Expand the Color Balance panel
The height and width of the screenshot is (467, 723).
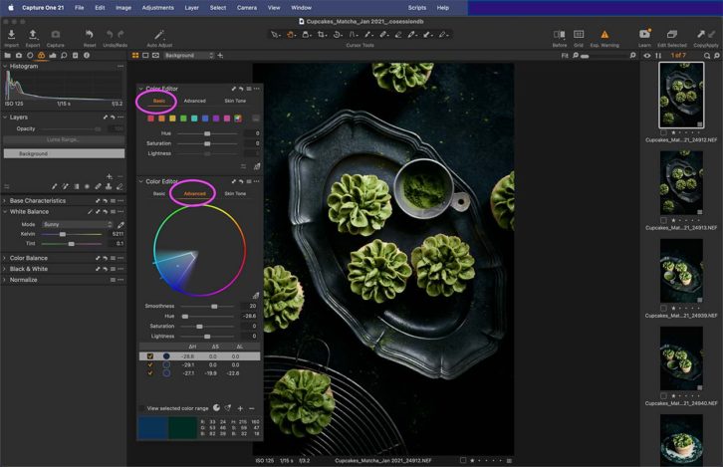pyautogui.click(x=5, y=258)
